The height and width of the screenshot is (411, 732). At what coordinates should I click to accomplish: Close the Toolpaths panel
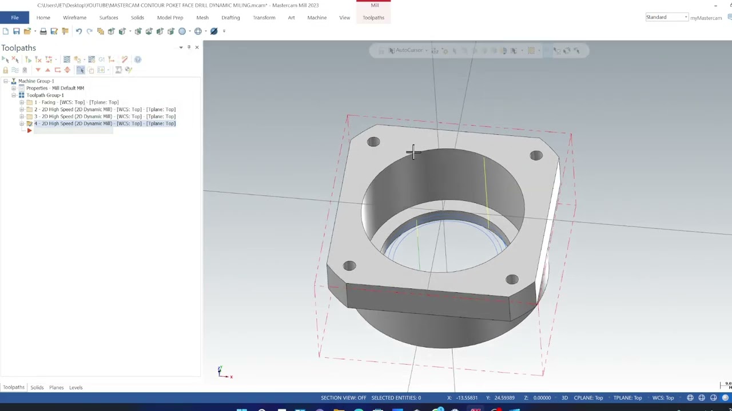(x=197, y=47)
